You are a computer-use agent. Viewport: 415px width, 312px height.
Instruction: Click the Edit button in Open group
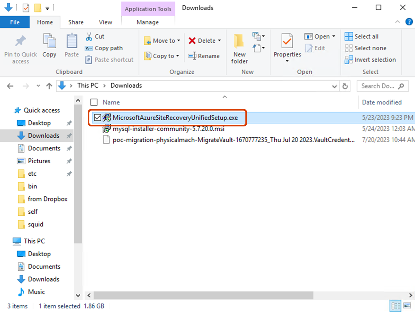point(315,48)
